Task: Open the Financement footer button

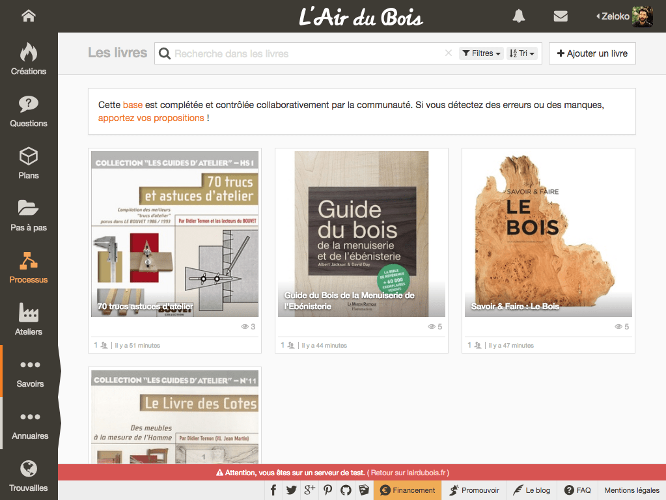Action: [408, 490]
